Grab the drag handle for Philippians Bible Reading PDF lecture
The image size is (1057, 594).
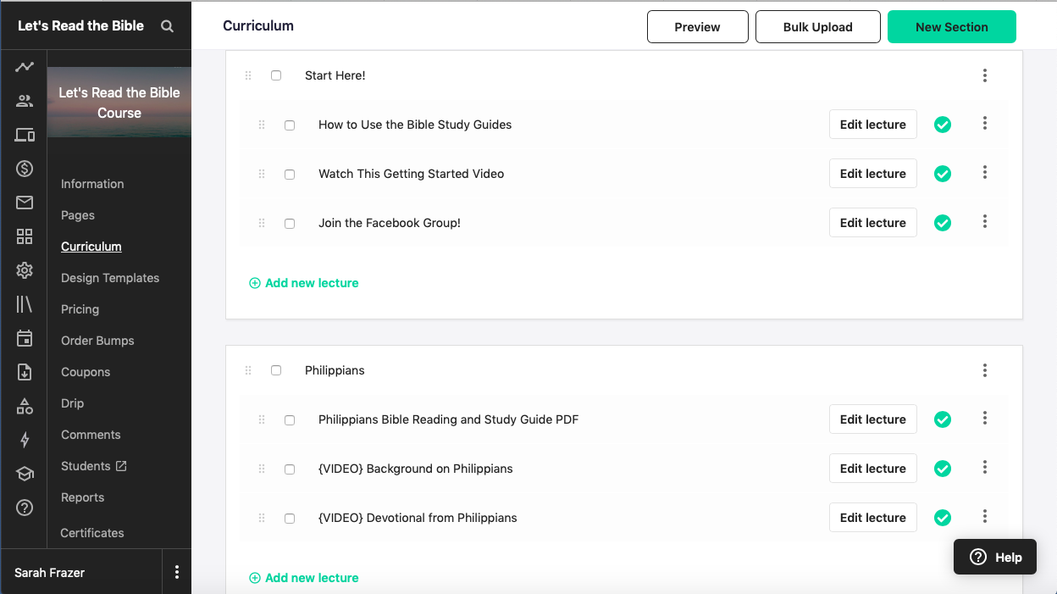pyautogui.click(x=262, y=419)
